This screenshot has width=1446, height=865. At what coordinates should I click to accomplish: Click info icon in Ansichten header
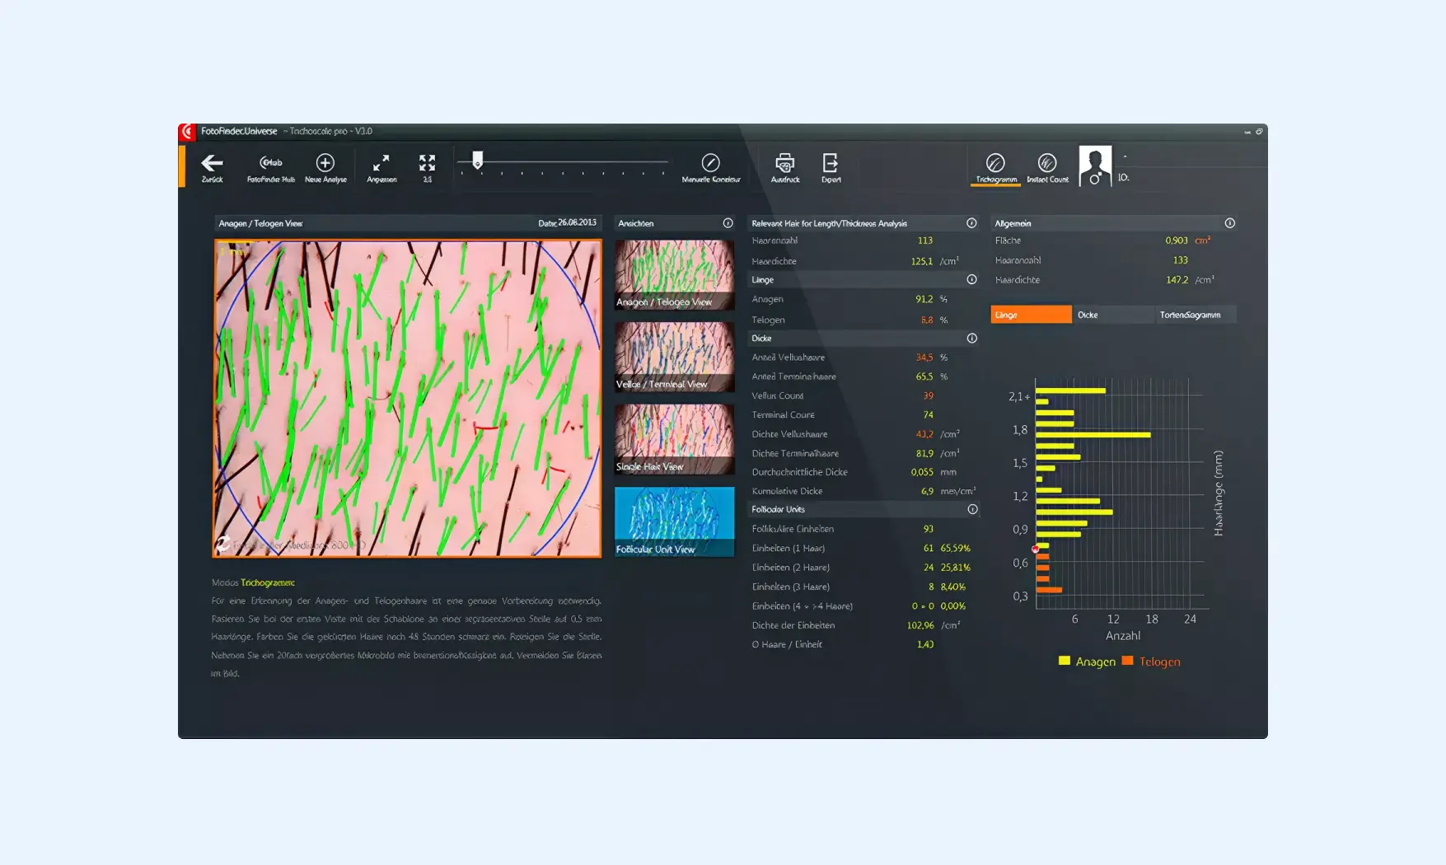click(728, 223)
